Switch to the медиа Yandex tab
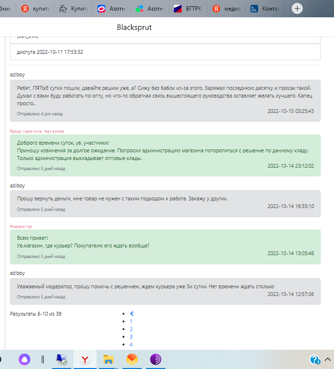The width and height of the screenshot is (334, 369). pos(226,9)
